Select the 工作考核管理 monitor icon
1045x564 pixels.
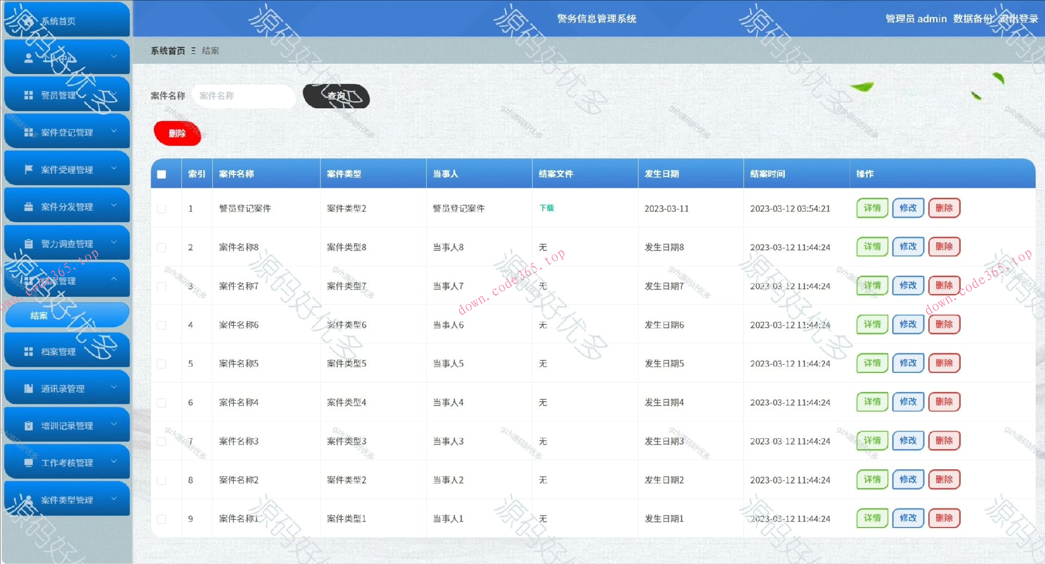(28, 462)
